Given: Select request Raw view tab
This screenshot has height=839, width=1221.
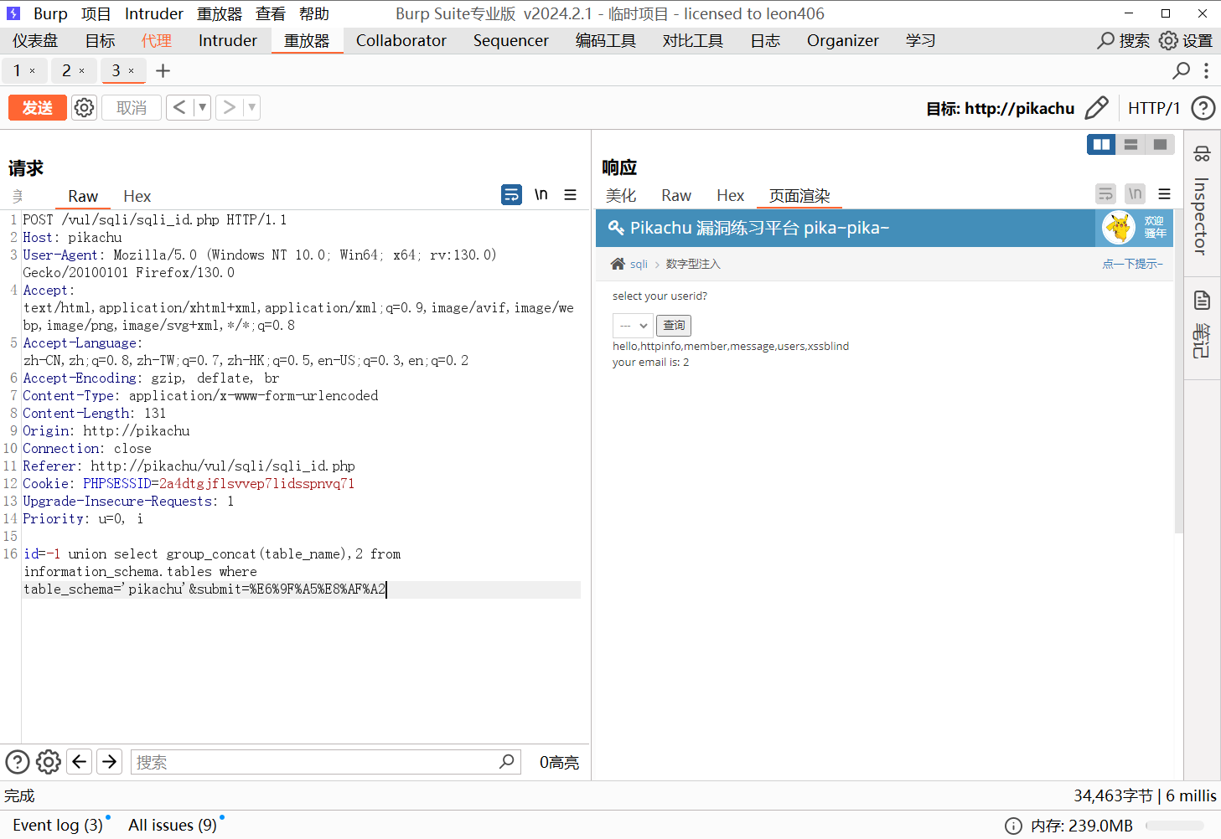Looking at the screenshot, I should click(83, 196).
